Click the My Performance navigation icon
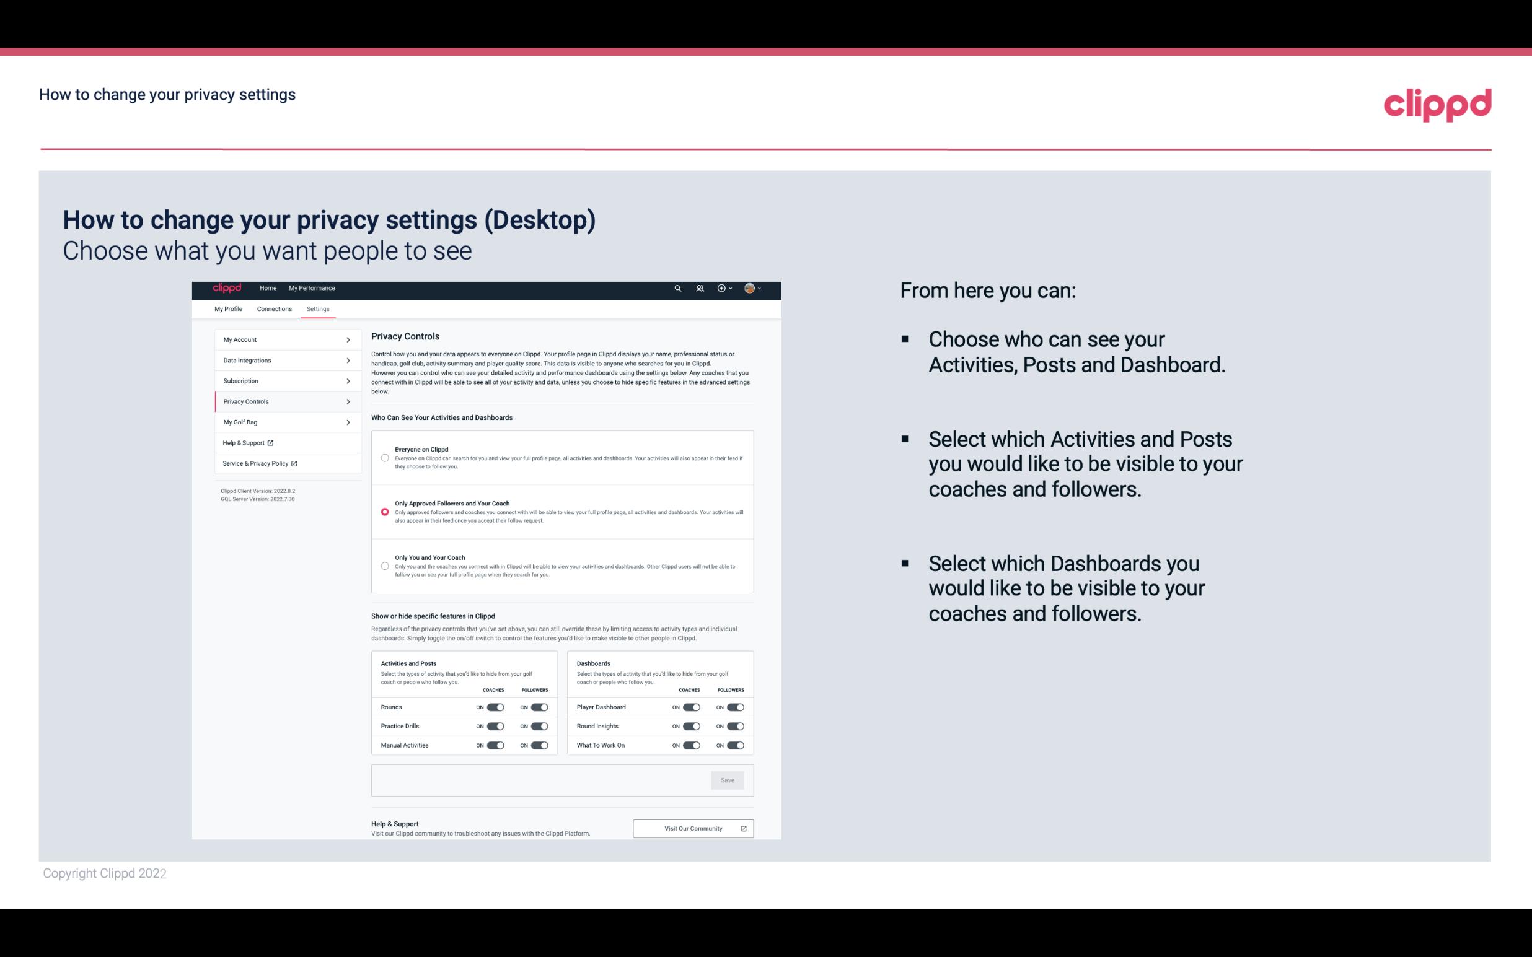 (313, 288)
